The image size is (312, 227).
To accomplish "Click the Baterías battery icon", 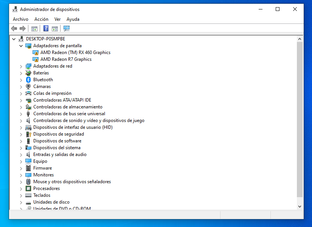I will pyautogui.click(x=28, y=73).
